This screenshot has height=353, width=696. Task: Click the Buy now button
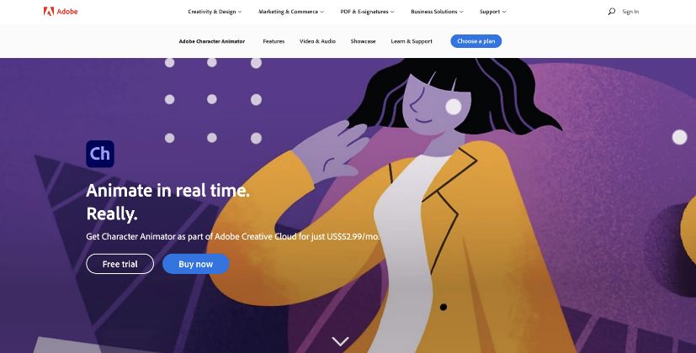196,264
